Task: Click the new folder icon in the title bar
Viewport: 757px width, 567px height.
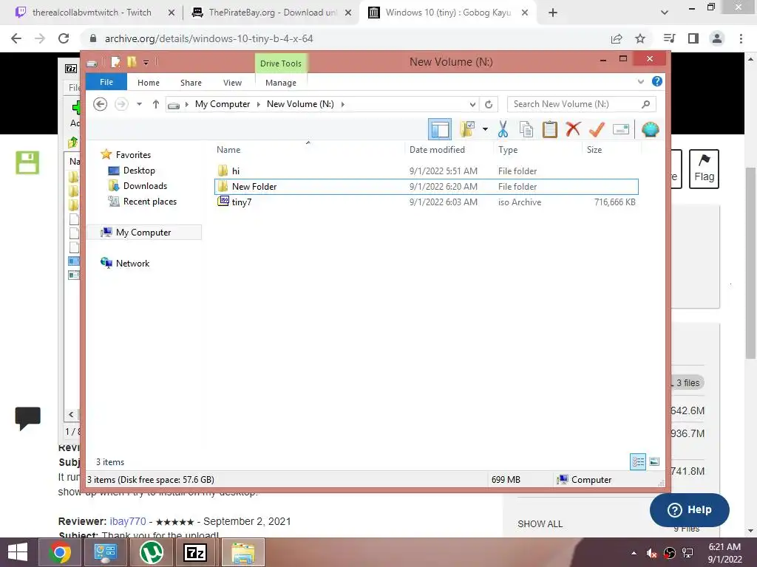Action: (x=132, y=62)
